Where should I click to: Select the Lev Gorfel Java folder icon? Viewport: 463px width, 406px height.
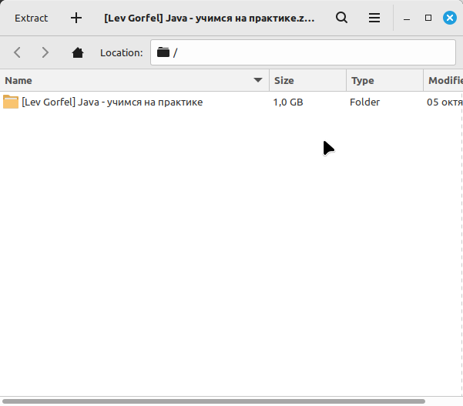(11, 102)
